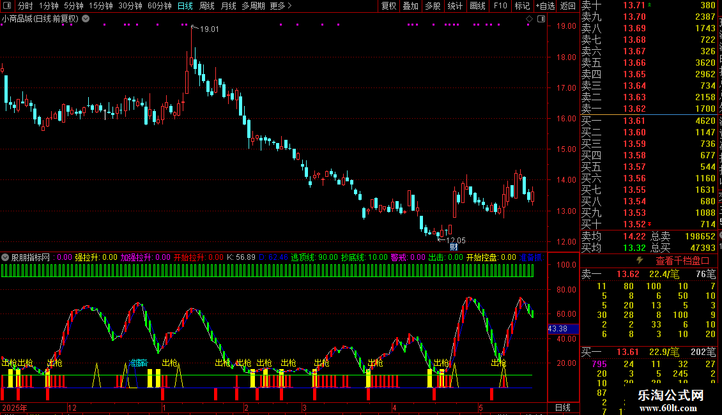Open dropdown beside 股朋指标网 indicator name
722x415 pixels.
tap(5, 257)
